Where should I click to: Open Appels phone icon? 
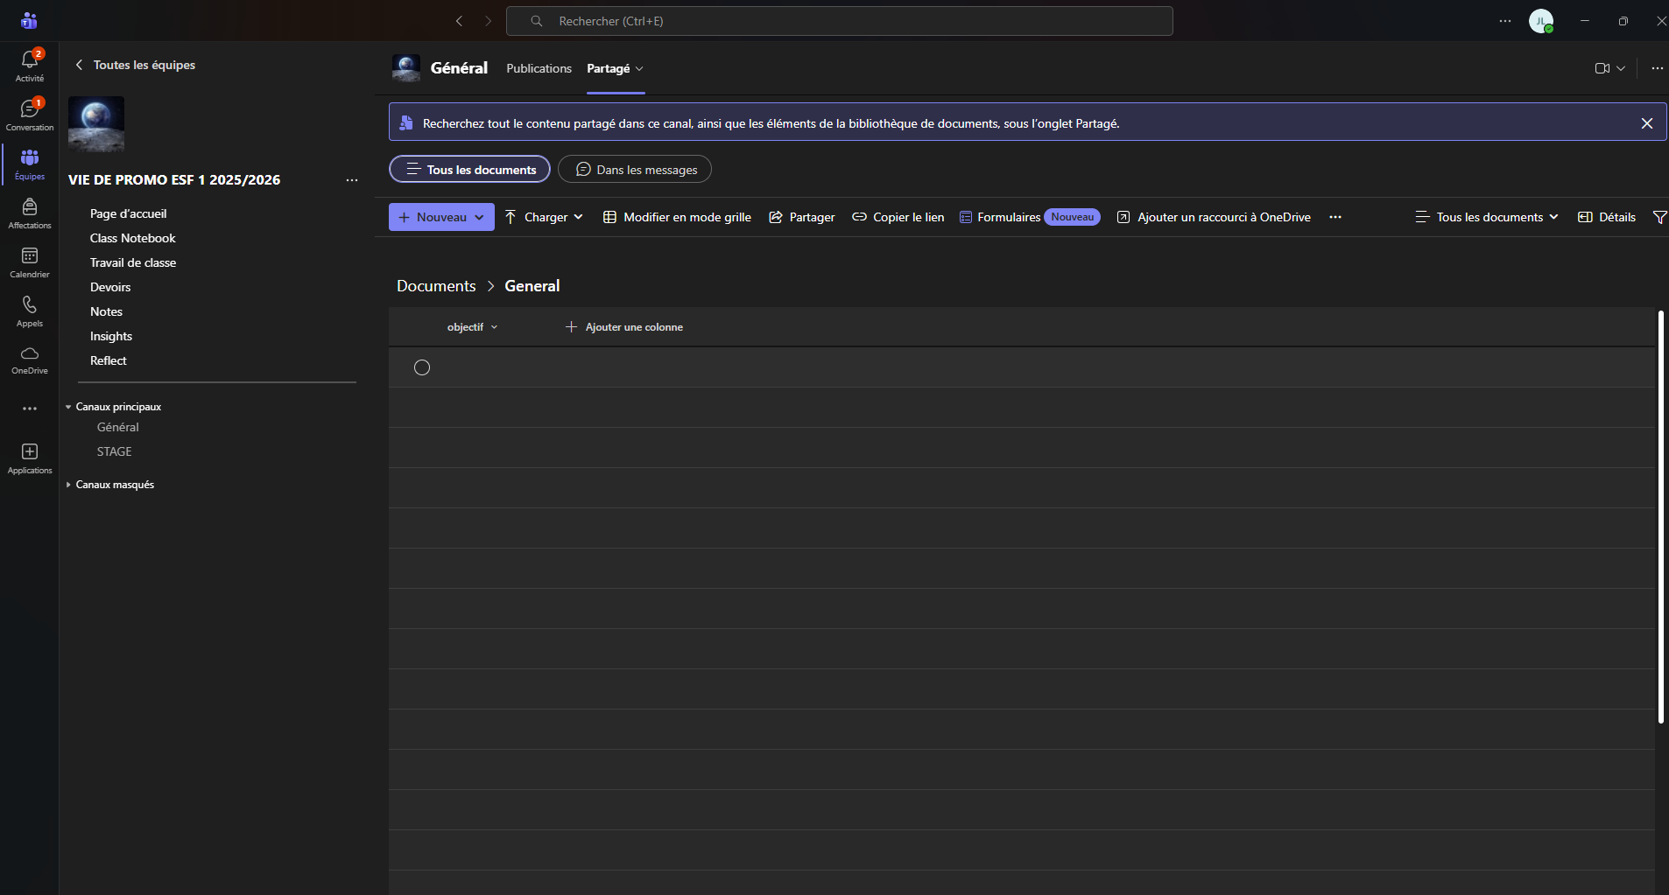(x=30, y=311)
